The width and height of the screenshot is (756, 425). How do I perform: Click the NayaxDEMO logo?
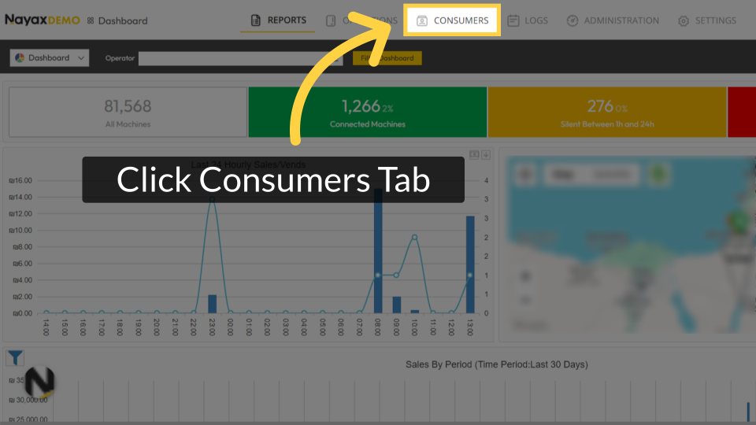(x=43, y=20)
